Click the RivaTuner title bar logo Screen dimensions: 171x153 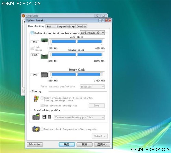tap(23, 16)
